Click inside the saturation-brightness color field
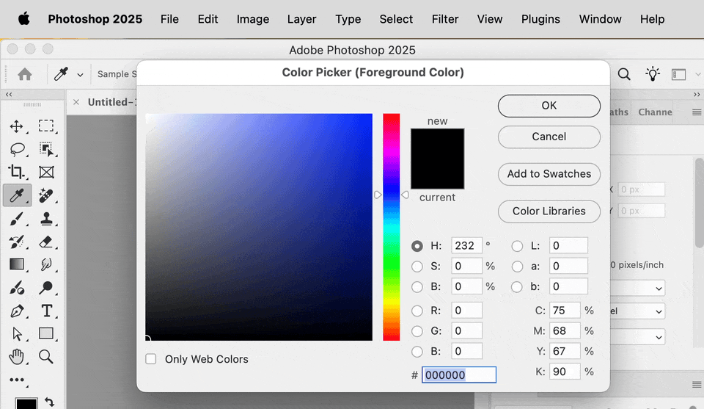This screenshot has width=704, height=409. point(259,227)
